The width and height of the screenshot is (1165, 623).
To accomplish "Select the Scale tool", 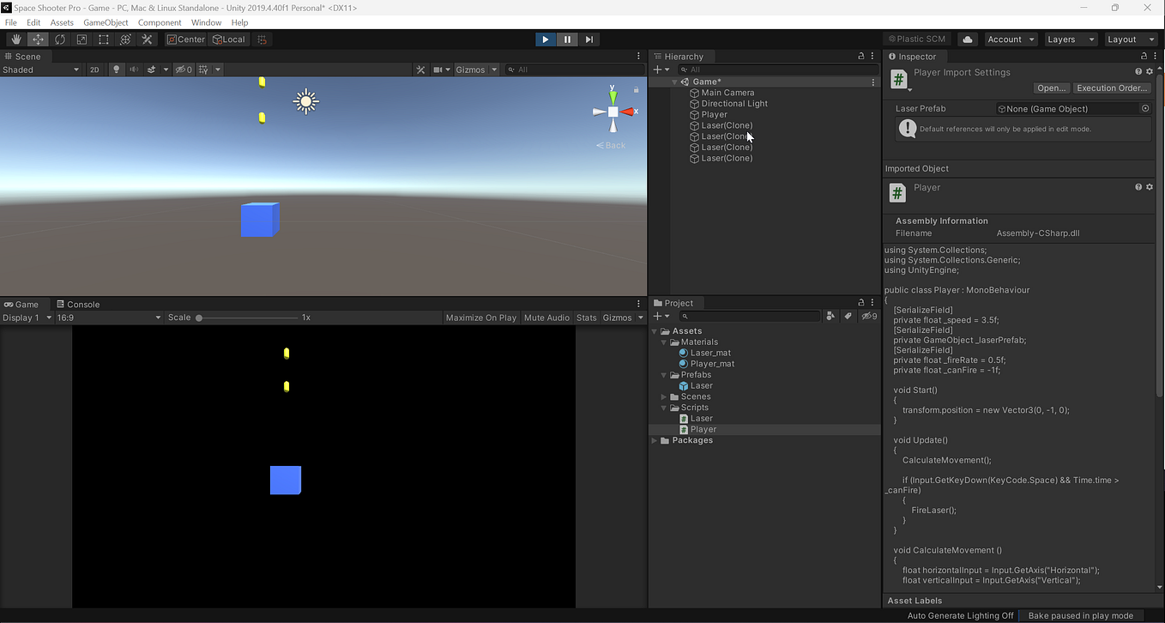I will tap(81, 39).
